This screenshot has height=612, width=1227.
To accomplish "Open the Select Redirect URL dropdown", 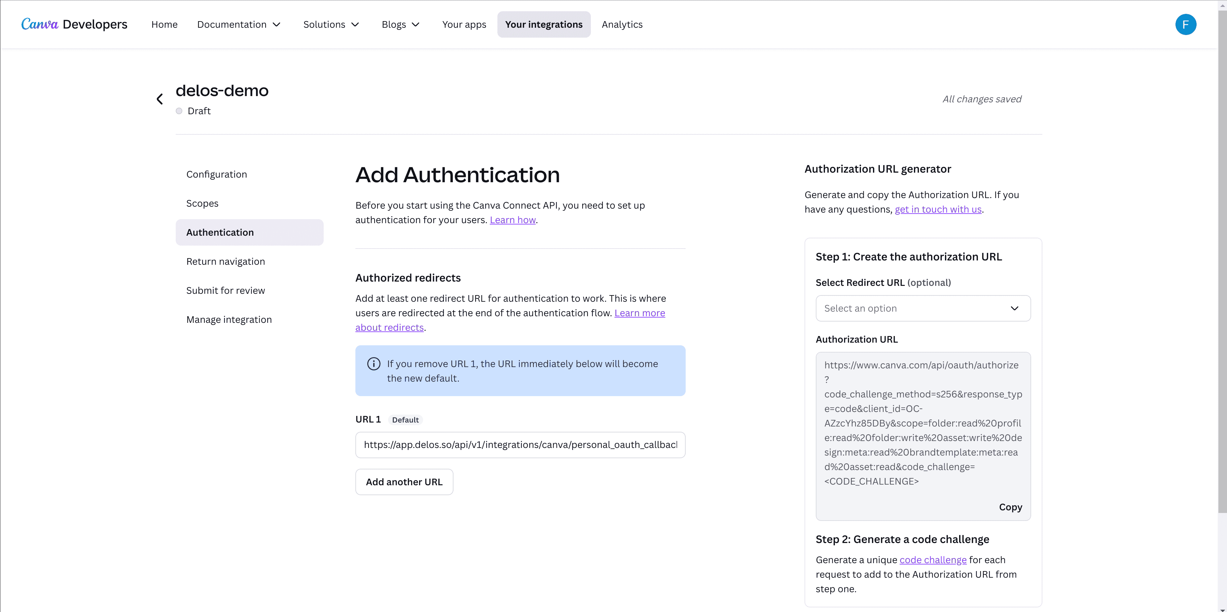I will pos(922,308).
